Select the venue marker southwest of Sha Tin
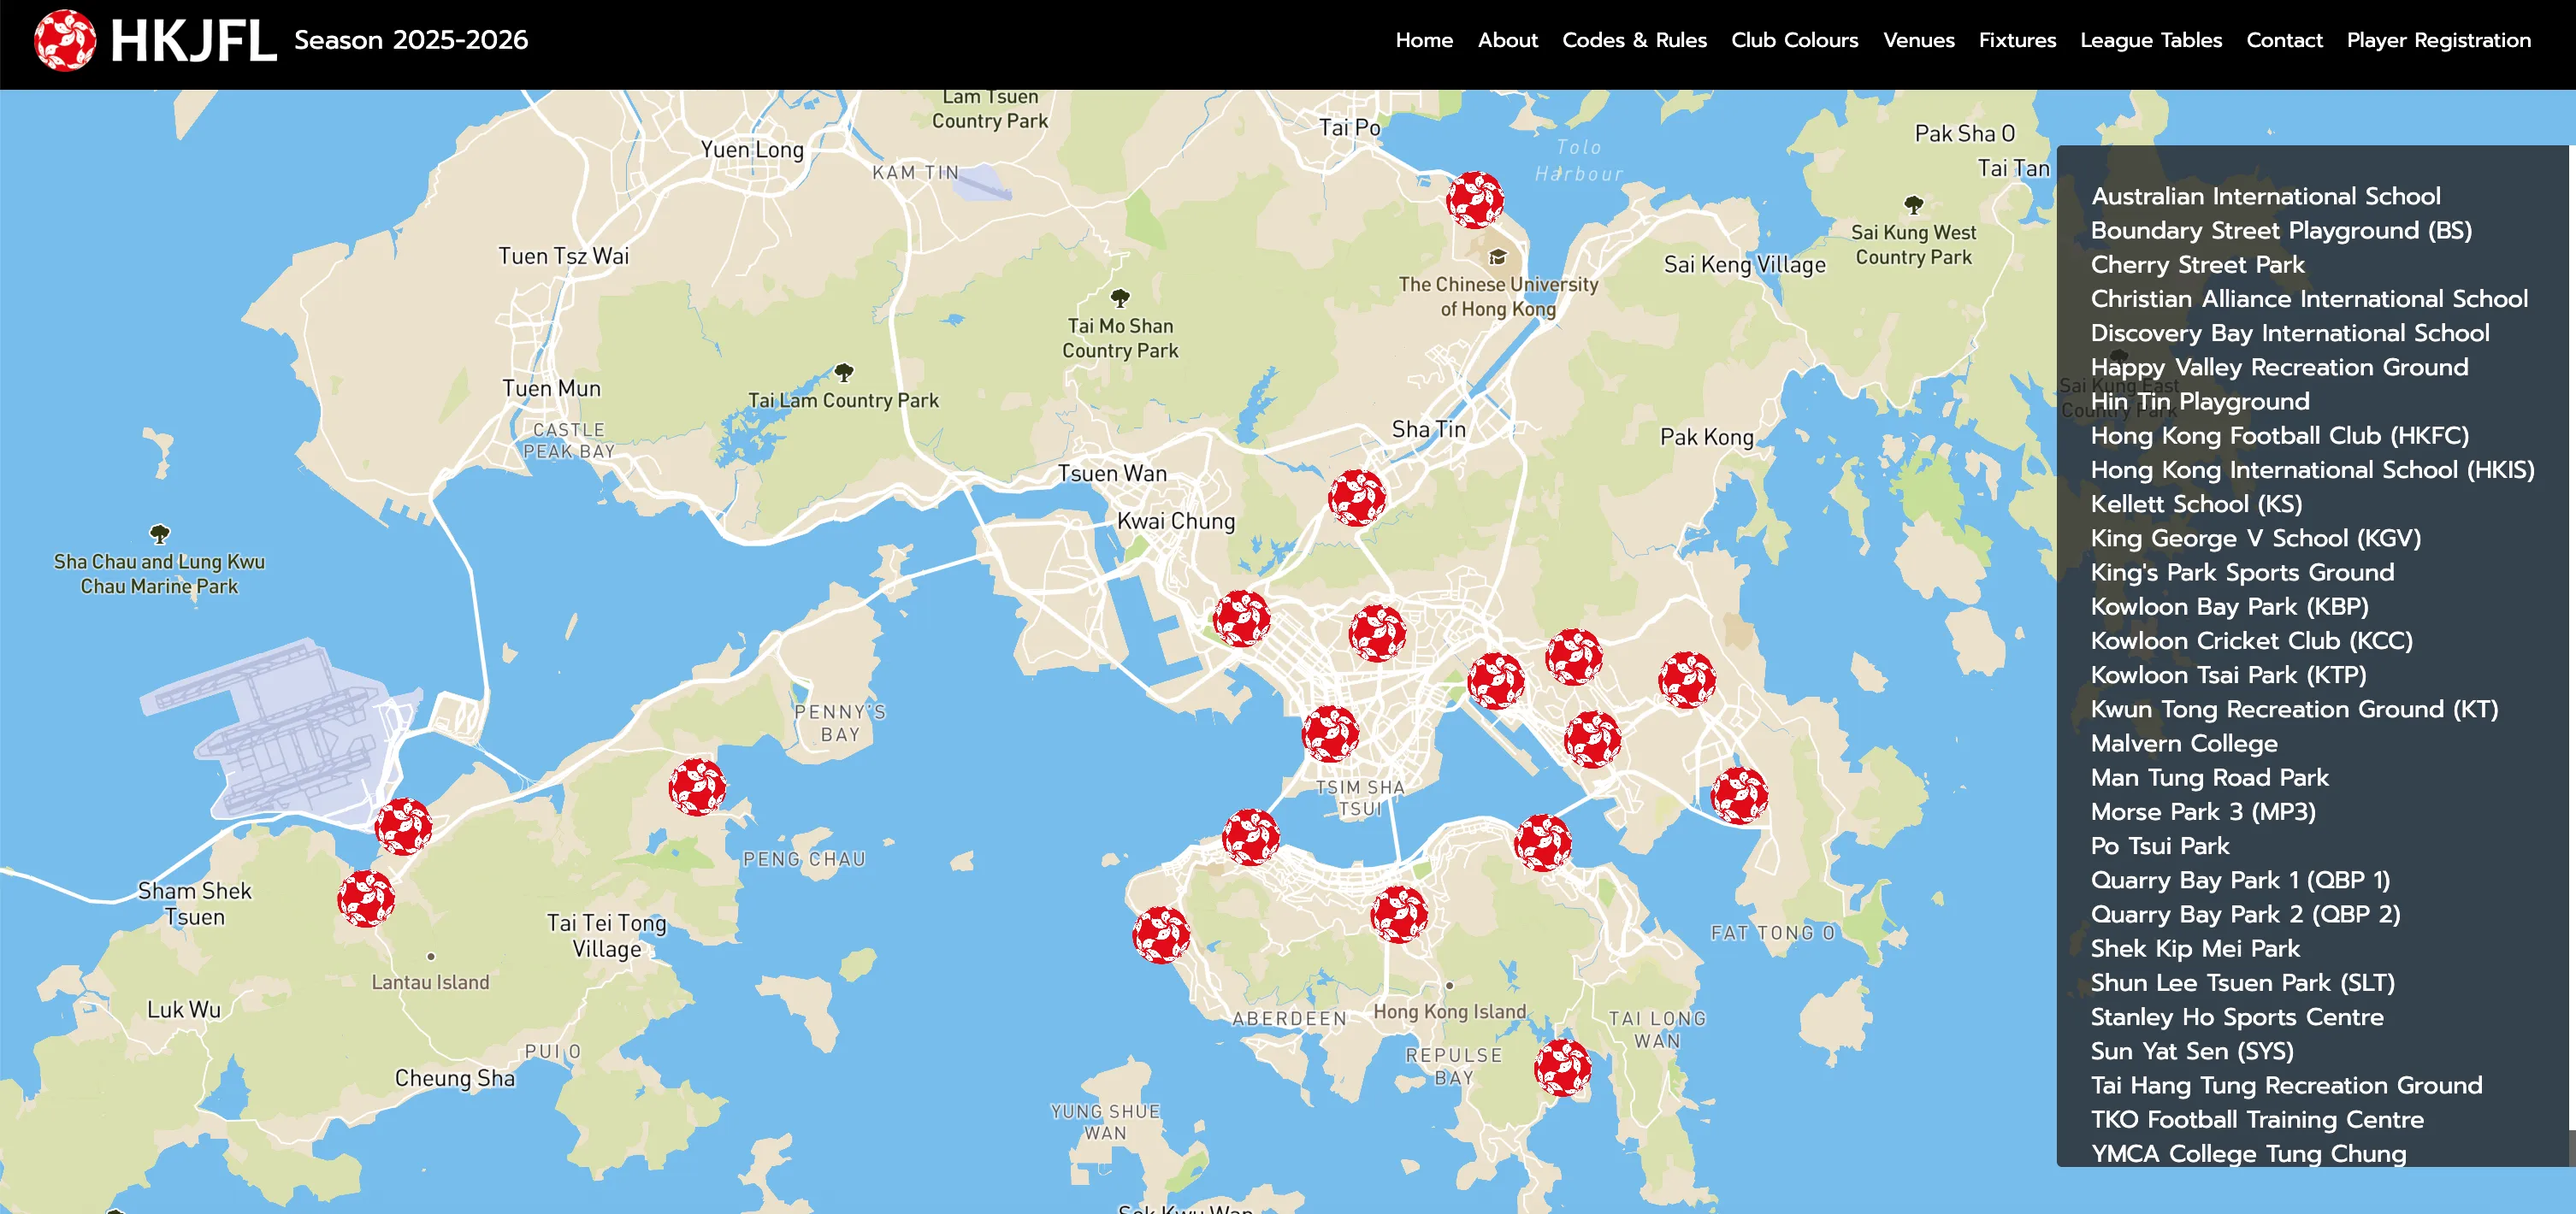This screenshot has height=1214, width=2576. pyautogui.click(x=1357, y=498)
